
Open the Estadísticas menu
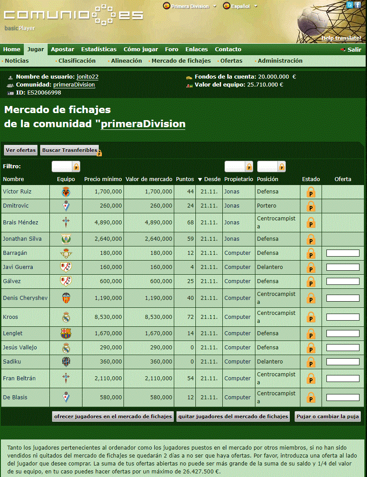click(x=99, y=49)
